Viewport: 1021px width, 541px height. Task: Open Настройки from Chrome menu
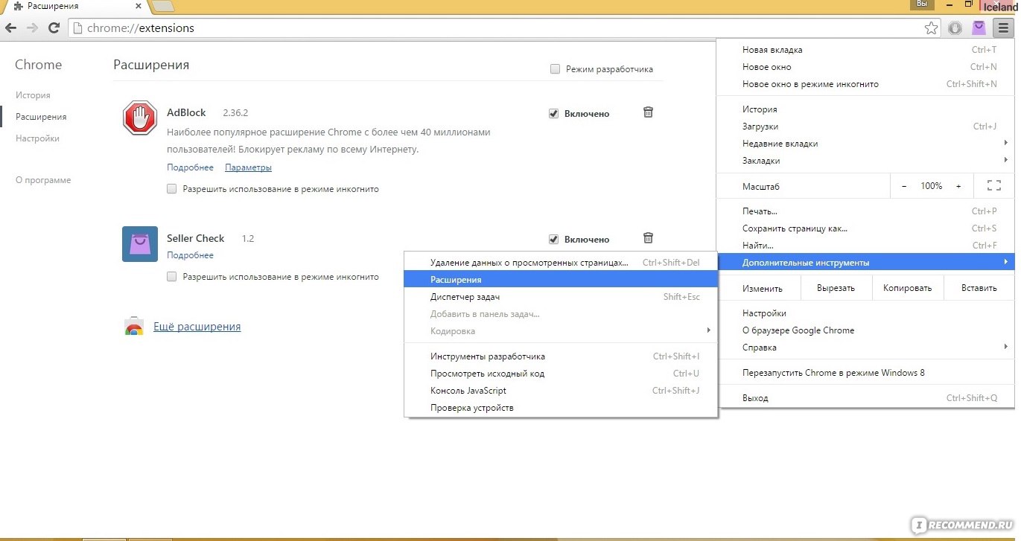pyautogui.click(x=865, y=313)
